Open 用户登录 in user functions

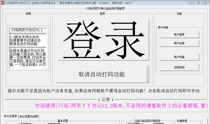coord(179,35)
